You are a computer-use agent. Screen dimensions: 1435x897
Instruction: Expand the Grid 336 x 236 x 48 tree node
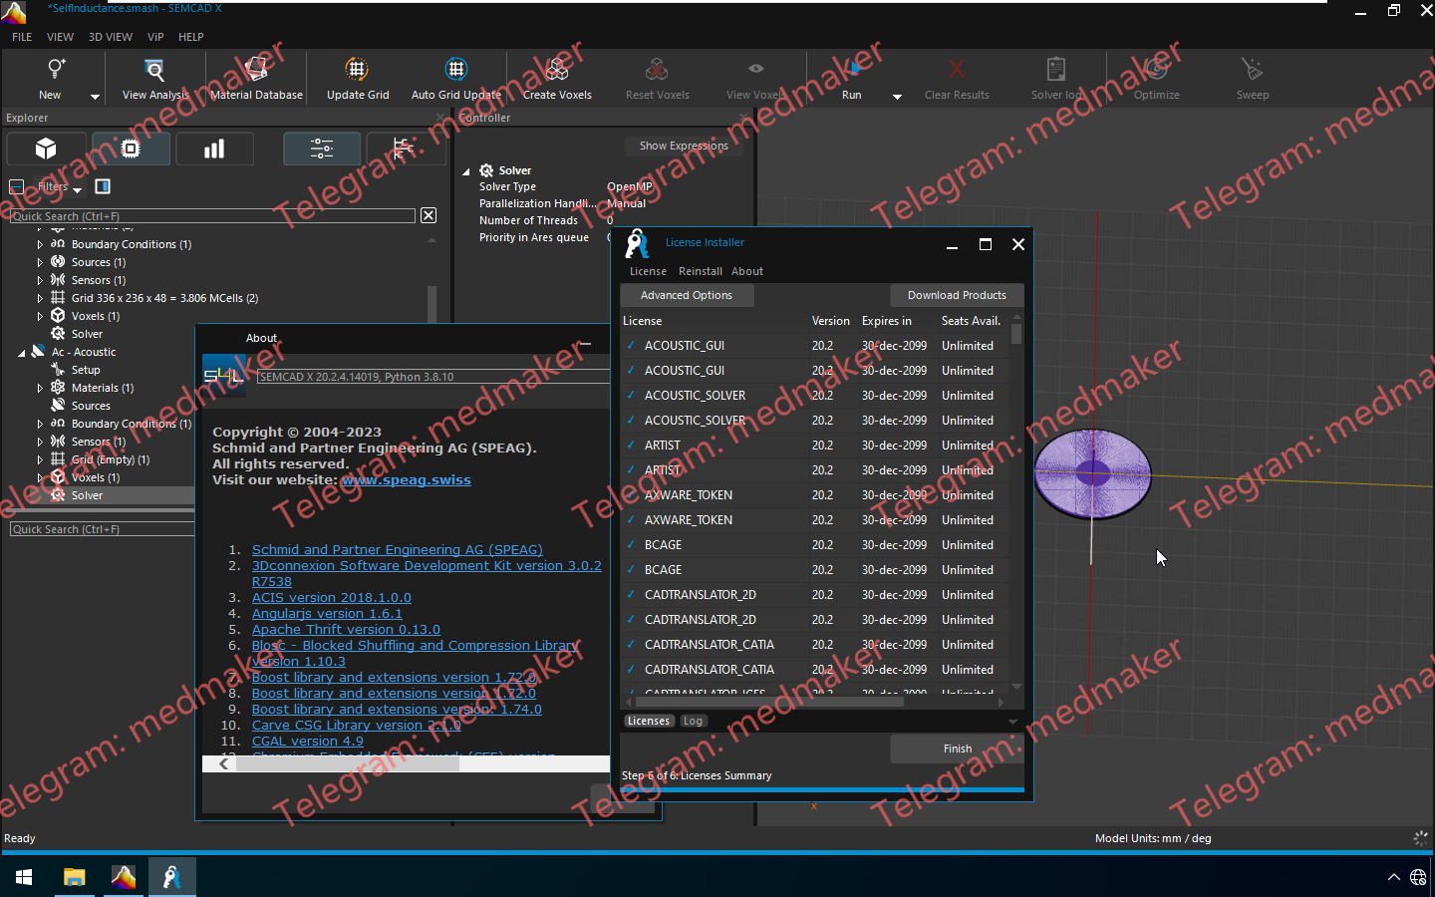(40, 298)
